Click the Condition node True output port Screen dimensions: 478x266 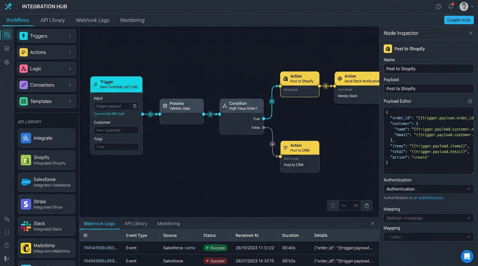(264, 119)
